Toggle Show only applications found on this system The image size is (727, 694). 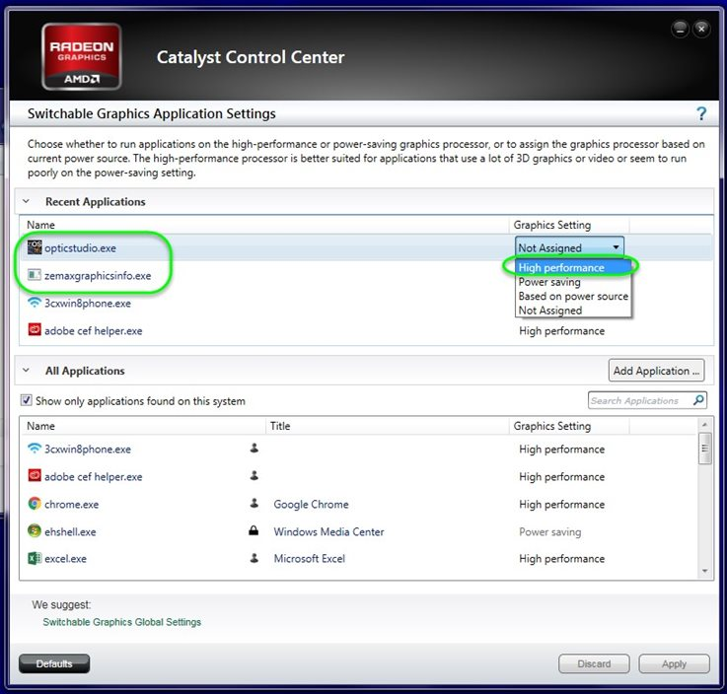point(26,400)
